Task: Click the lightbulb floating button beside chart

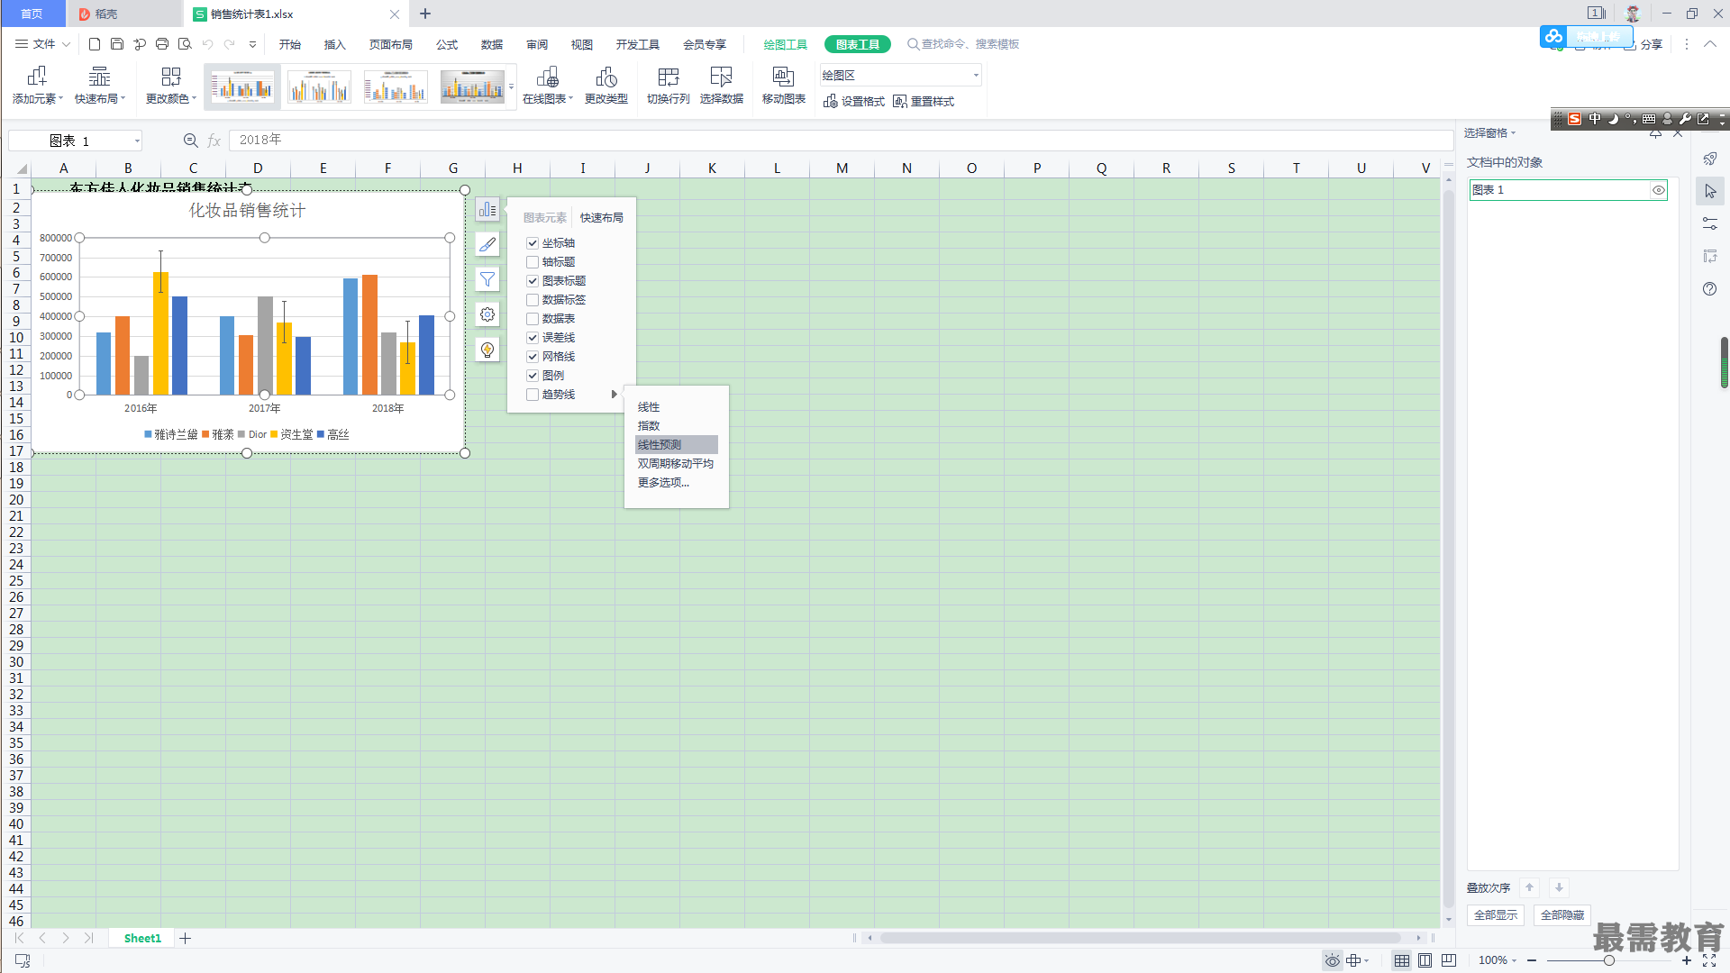Action: [487, 350]
